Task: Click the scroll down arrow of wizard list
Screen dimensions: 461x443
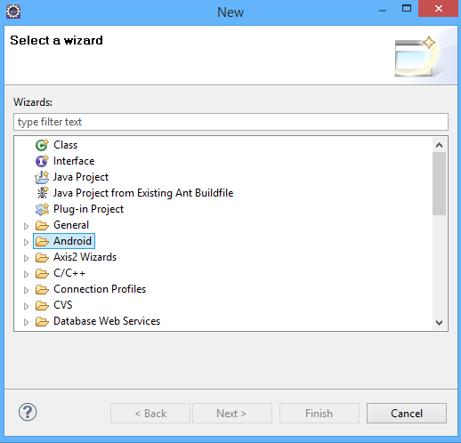Action: coord(439,322)
